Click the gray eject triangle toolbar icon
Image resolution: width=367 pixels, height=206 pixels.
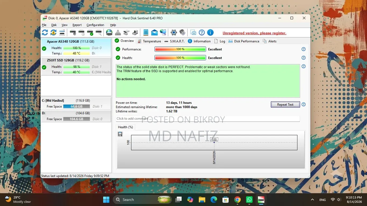pyautogui.click(x=118, y=33)
